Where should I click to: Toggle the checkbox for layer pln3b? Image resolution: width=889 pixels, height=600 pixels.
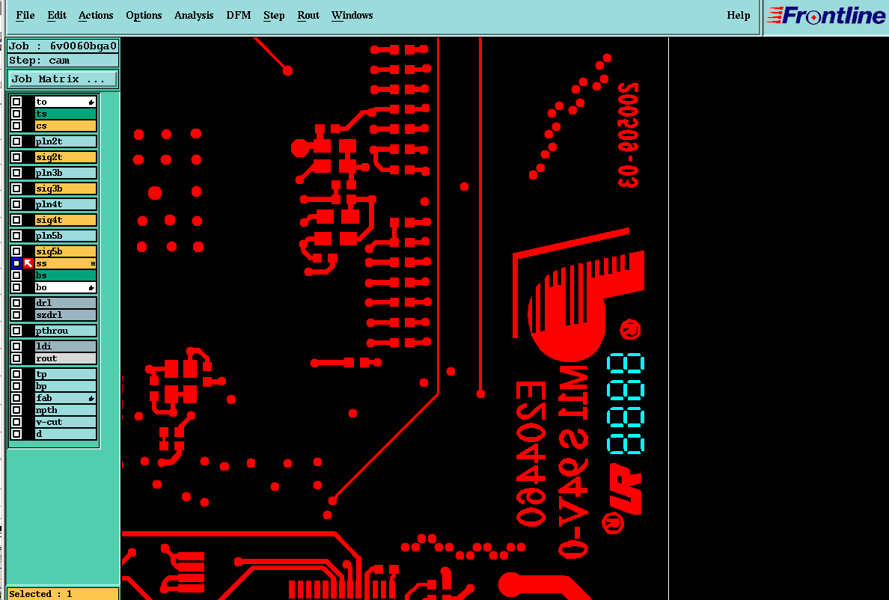click(x=16, y=173)
